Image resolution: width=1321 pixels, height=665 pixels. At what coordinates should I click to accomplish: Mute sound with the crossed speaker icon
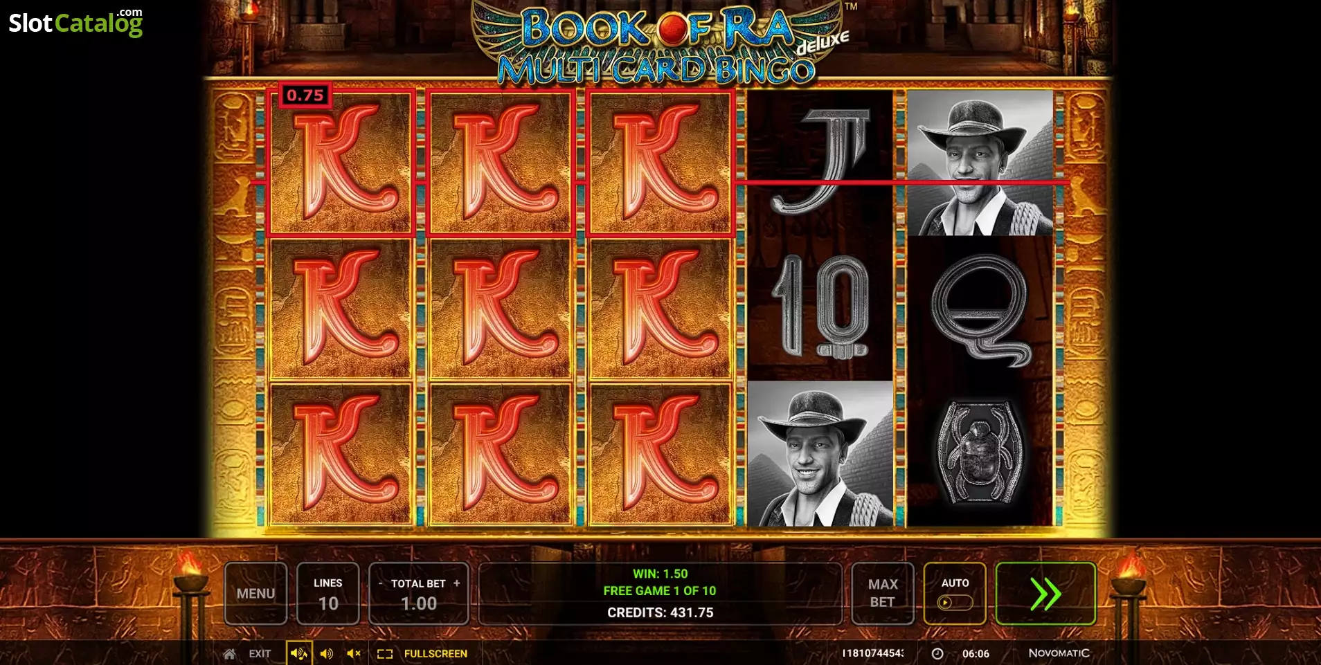coord(354,653)
